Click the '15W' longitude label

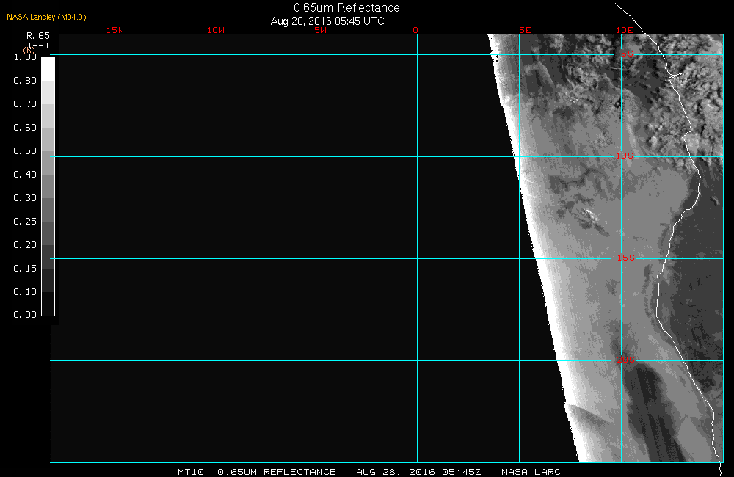[115, 30]
